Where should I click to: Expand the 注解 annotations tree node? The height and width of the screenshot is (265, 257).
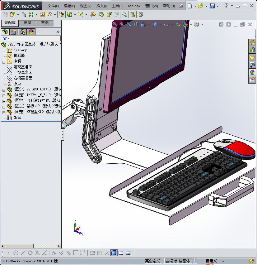click(4, 62)
